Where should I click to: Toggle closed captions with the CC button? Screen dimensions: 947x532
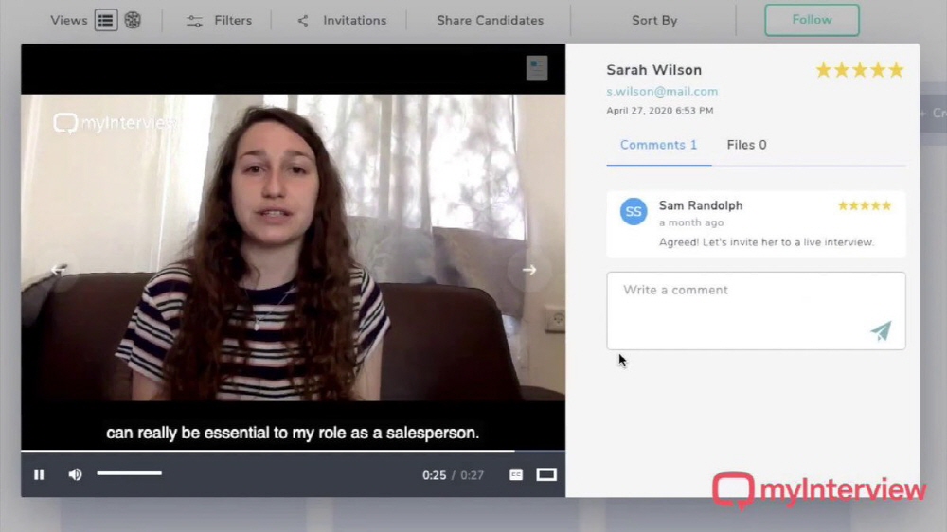click(516, 474)
